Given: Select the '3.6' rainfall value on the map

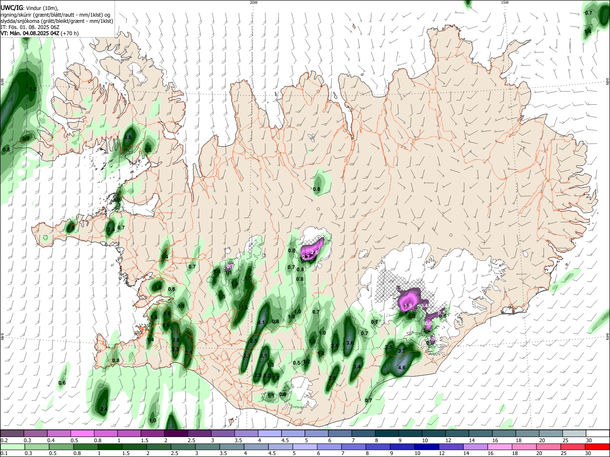Looking at the screenshot, I should click(349, 343).
